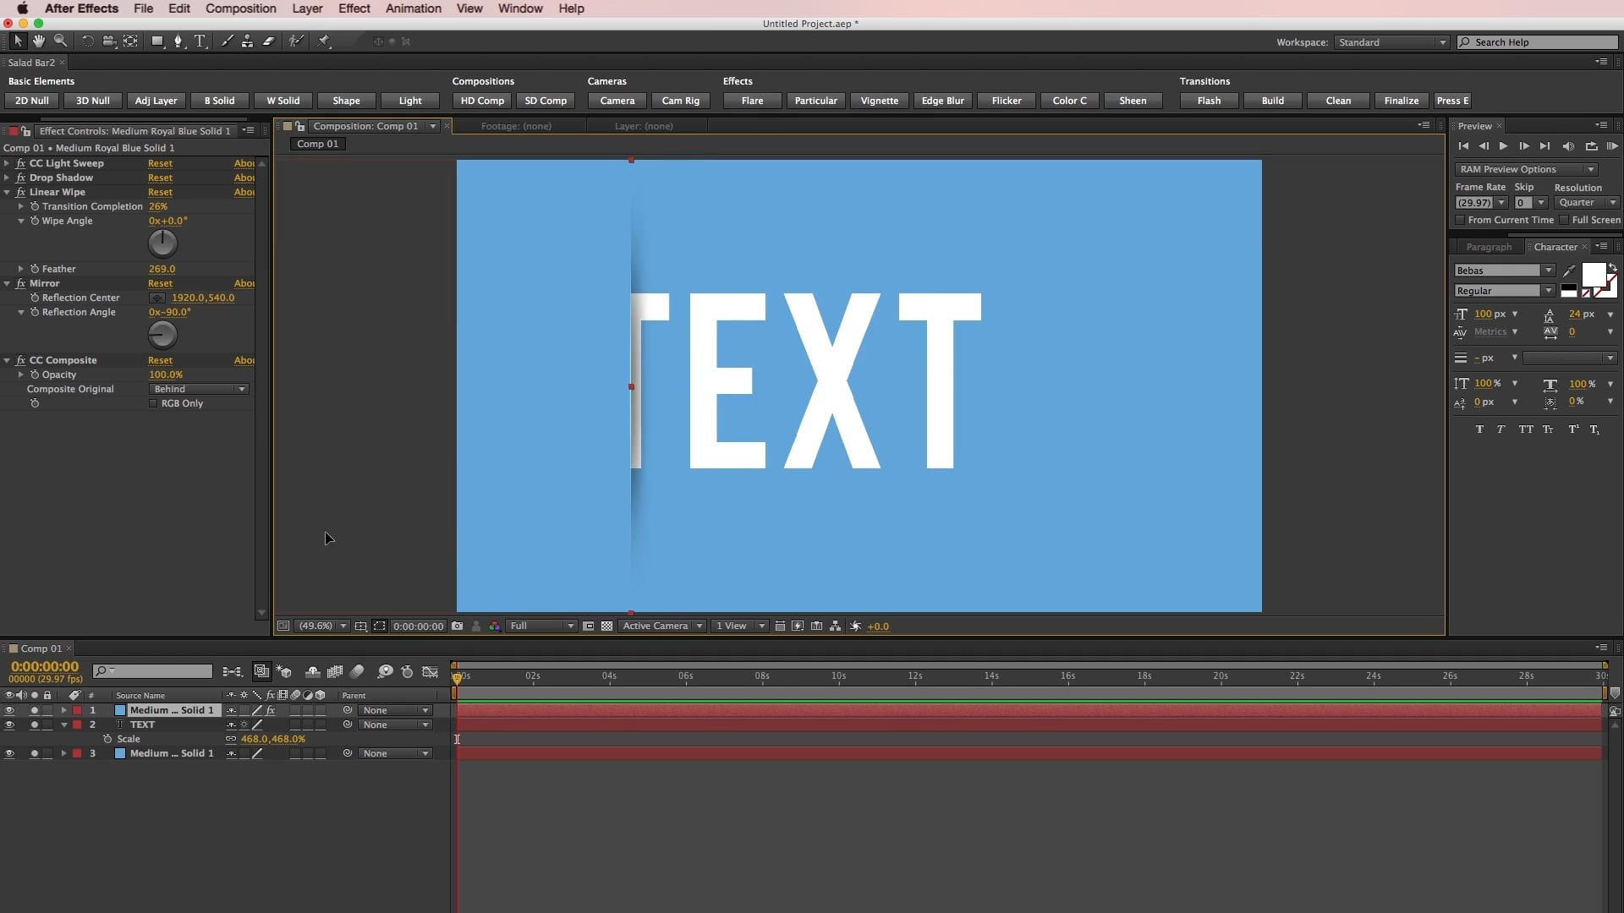Enable Full Screen preview checkbox

[x=1564, y=220]
